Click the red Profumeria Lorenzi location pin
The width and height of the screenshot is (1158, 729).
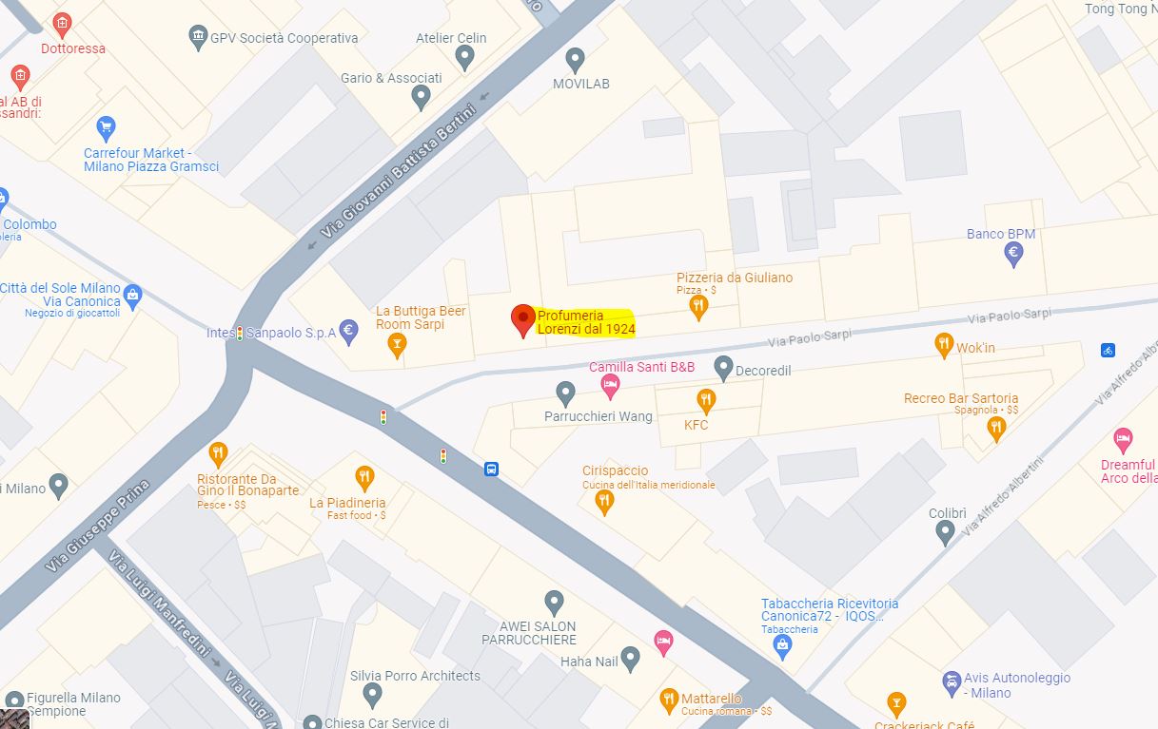coord(522,320)
